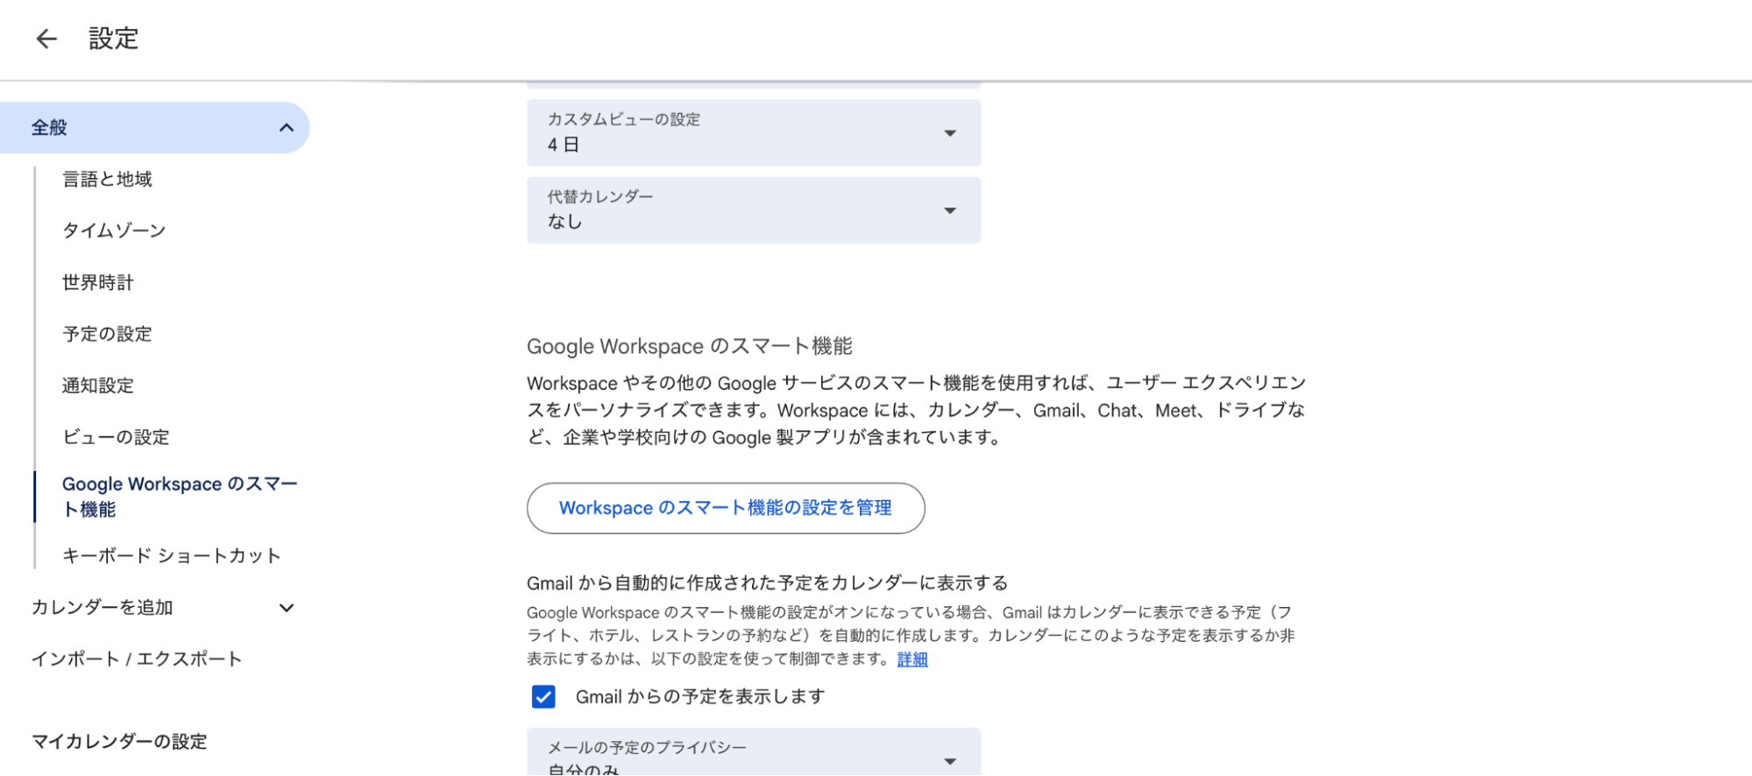Open マイカレンダーの設定 section

pyautogui.click(x=119, y=741)
